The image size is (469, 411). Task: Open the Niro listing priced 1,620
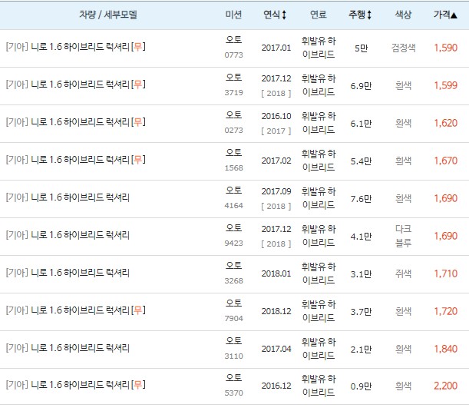(76, 122)
